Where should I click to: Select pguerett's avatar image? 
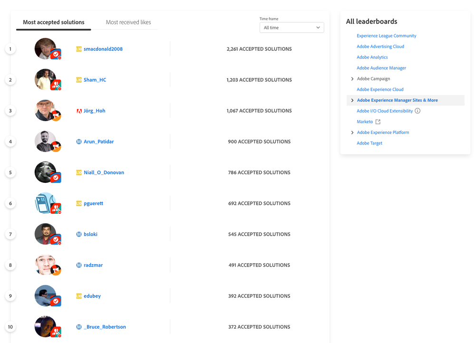point(45,203)
